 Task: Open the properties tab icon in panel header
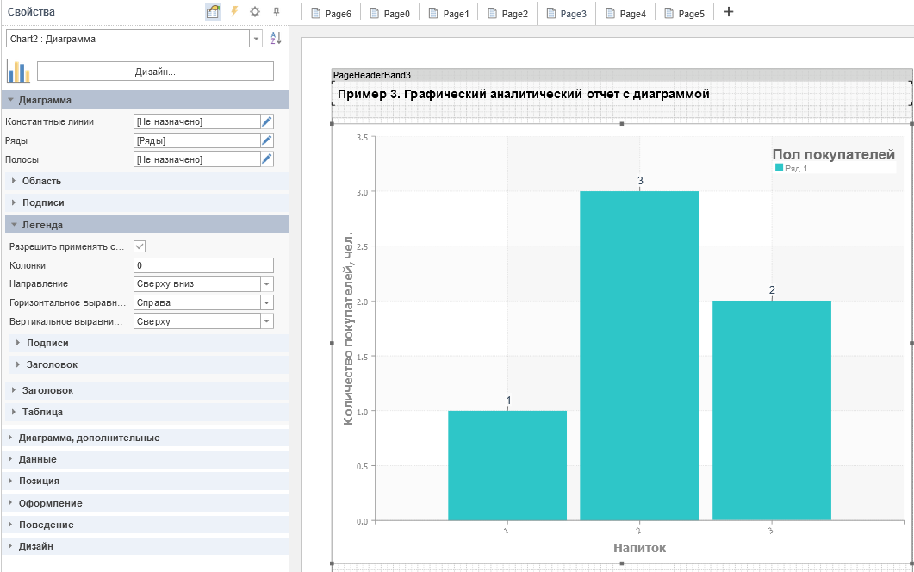[213, 12]
